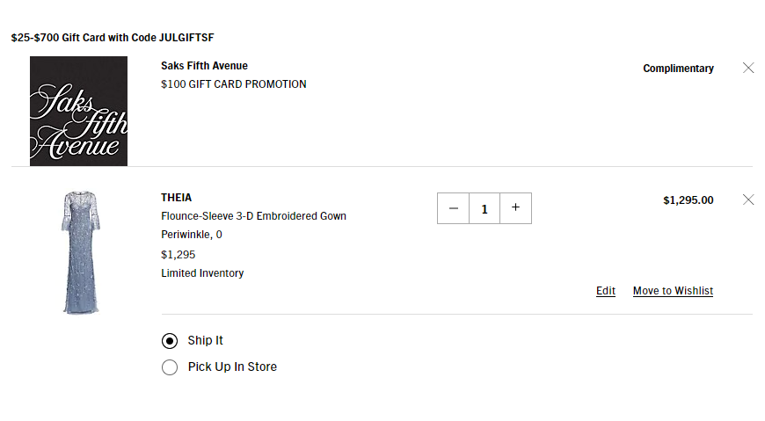Image resolution: width=765 pixels, height=421 pixels.
Task: Open the THEIA brand name
Action: 176,198
